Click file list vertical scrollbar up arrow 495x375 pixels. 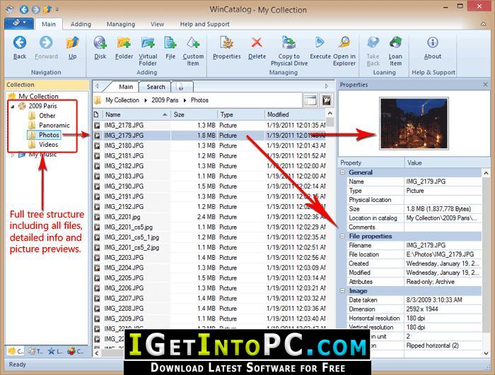point(330,113)
